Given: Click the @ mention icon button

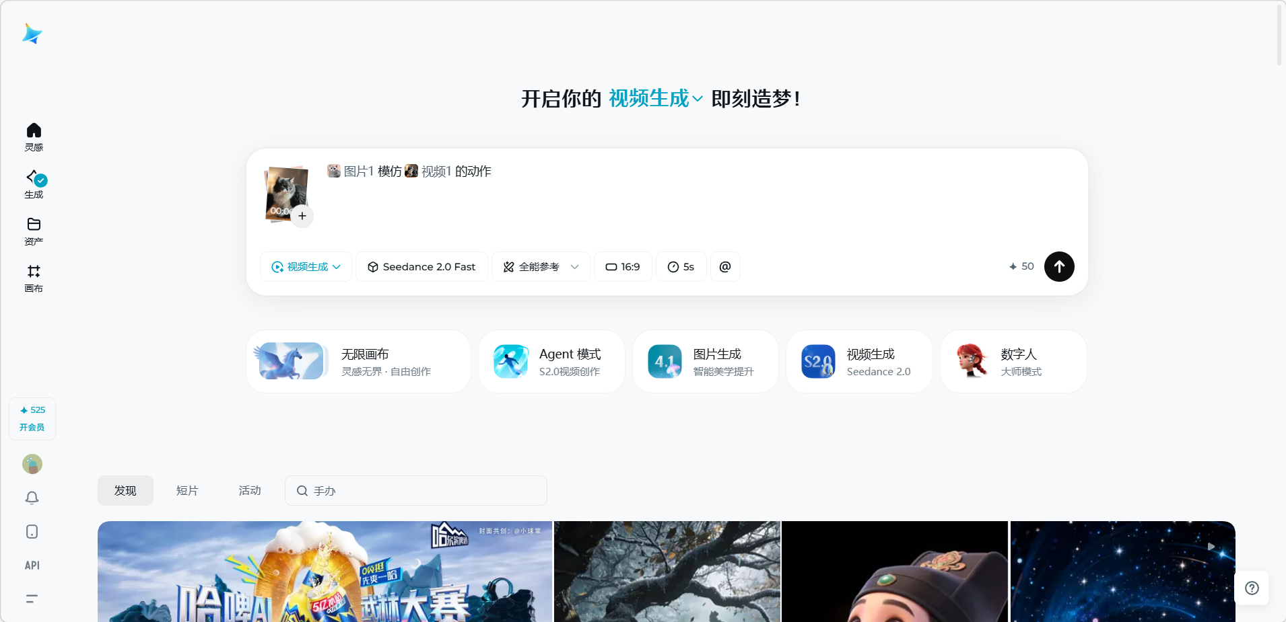Looking at the screenshot, I should (x=725, y=267).
